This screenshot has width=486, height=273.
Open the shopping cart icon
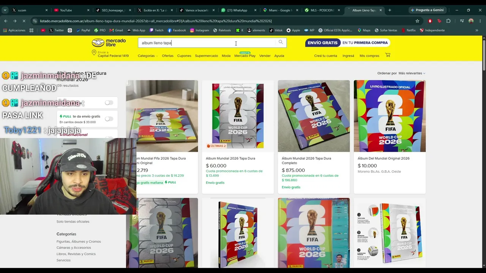click(x=388, y=55)
